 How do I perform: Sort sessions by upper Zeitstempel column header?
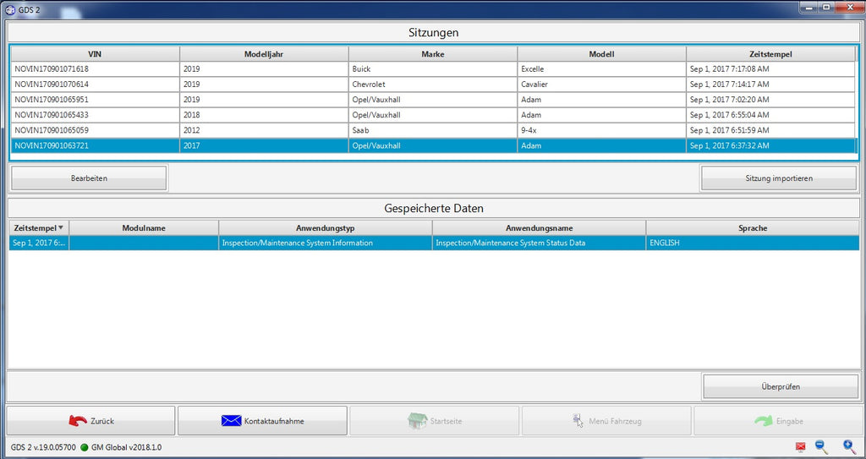click(771, 54)
